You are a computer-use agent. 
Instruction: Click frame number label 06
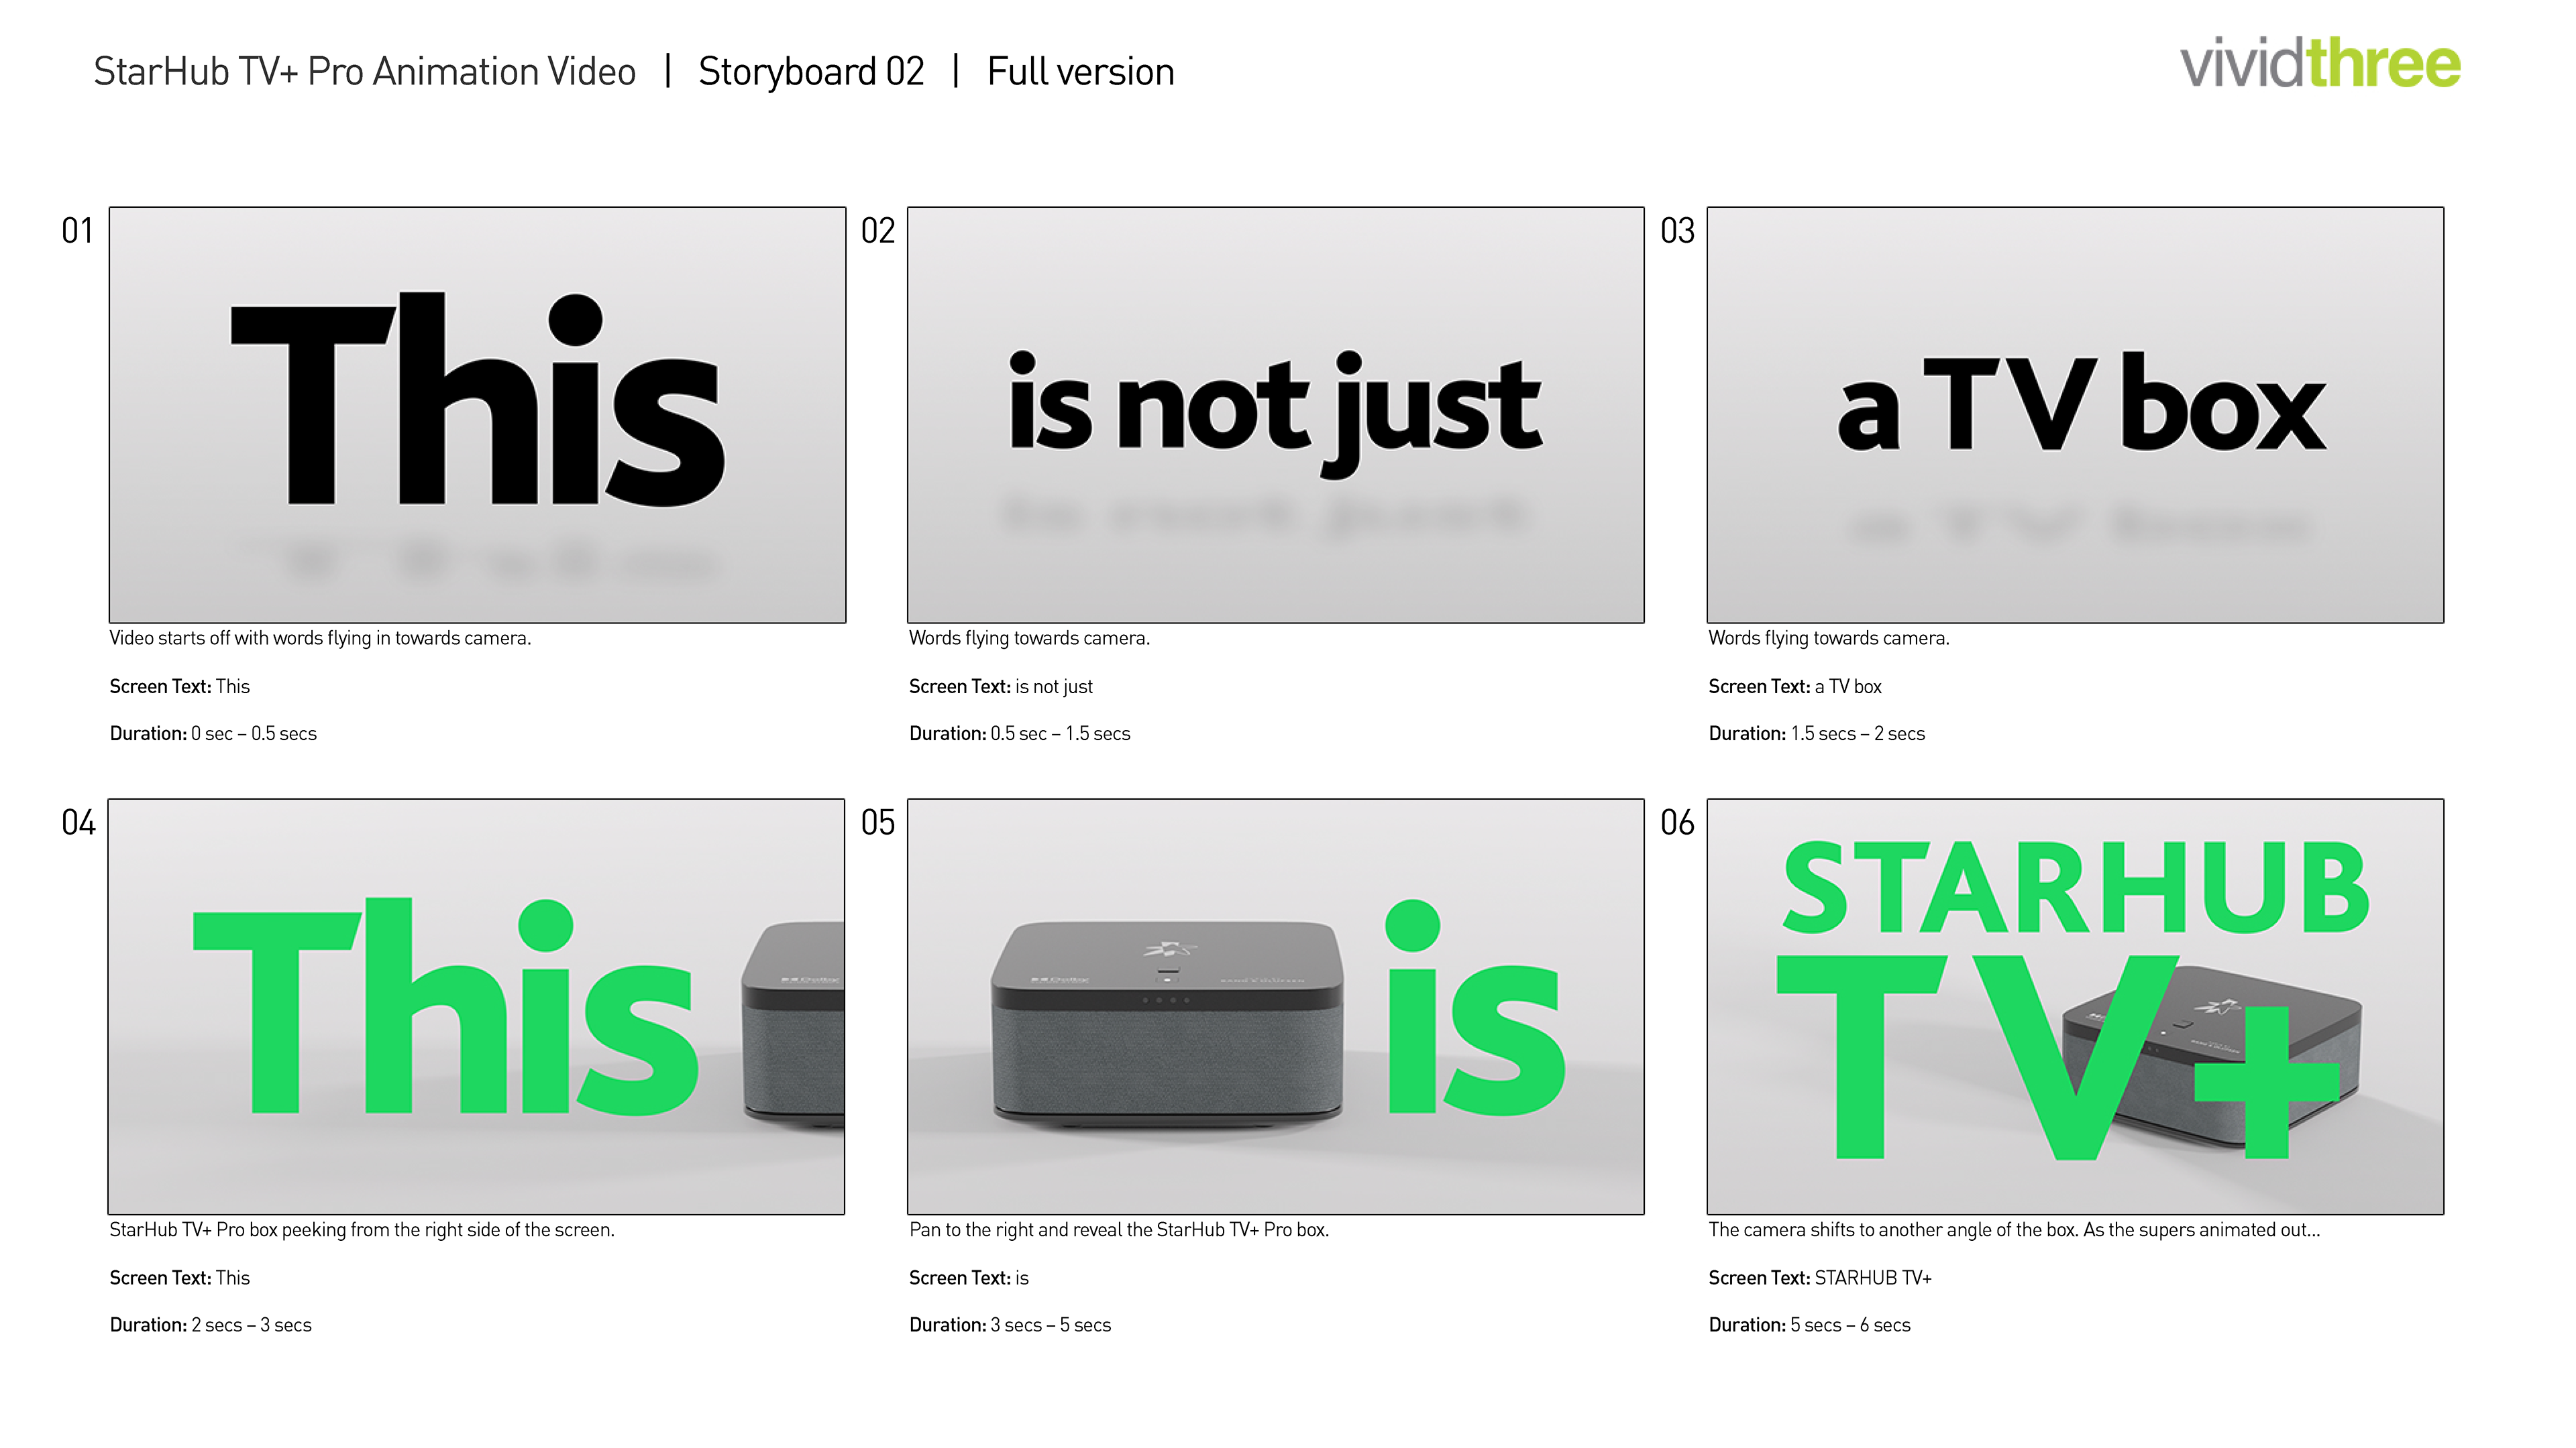point(1677,823)
